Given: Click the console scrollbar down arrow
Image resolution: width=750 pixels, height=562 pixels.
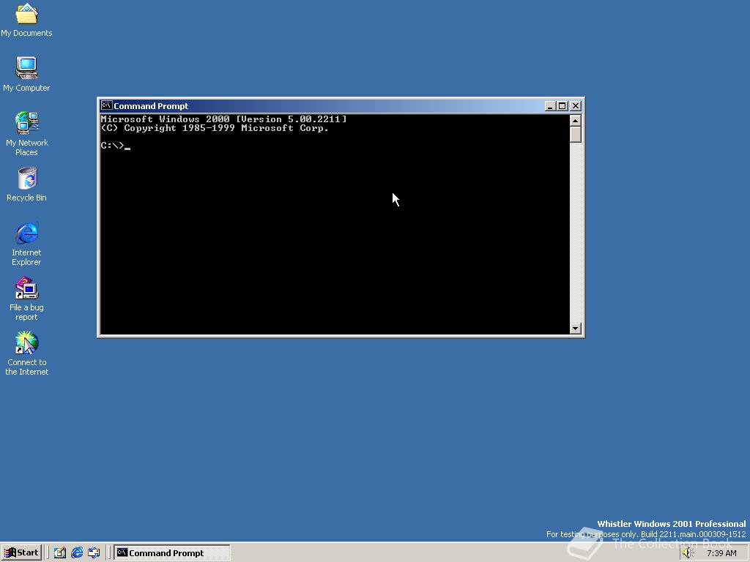Looking at the screenshot, I should coord(576,329).
